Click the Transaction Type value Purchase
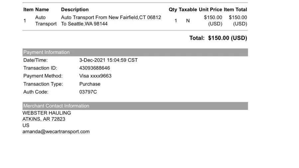Image resolution: width=299 pixels, height=168 pixels. (x=90, y=84)
